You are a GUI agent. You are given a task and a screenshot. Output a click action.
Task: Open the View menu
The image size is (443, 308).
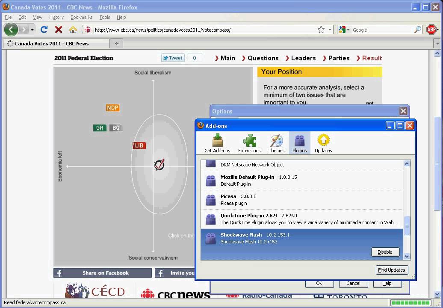(38, 17)
